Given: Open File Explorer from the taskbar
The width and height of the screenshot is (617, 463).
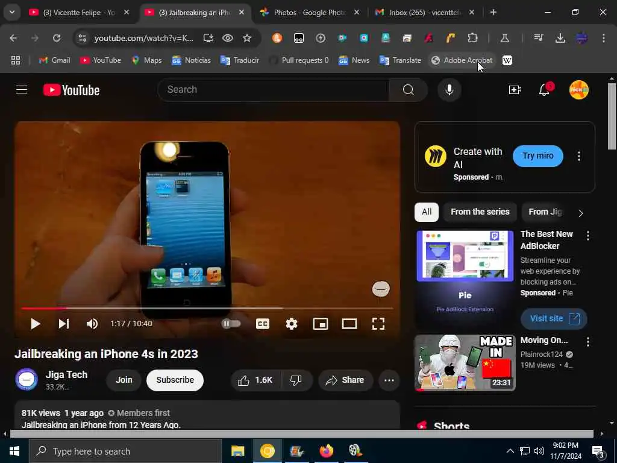Looking at the screenshot, I should [x=237, y=451].
